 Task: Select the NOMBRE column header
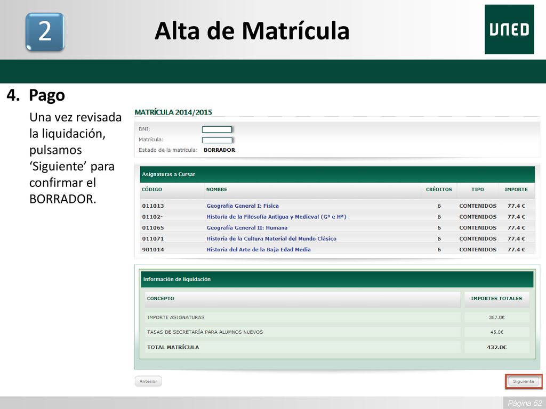point(216,190)
